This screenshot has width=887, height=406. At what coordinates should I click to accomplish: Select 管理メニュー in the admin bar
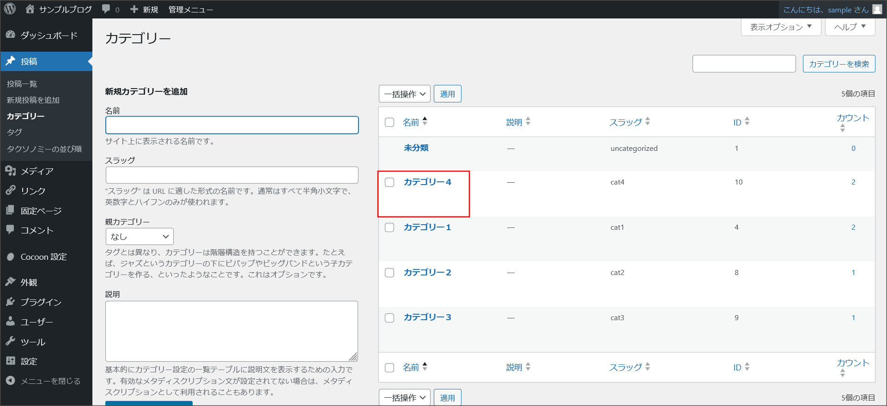[190, 10]
